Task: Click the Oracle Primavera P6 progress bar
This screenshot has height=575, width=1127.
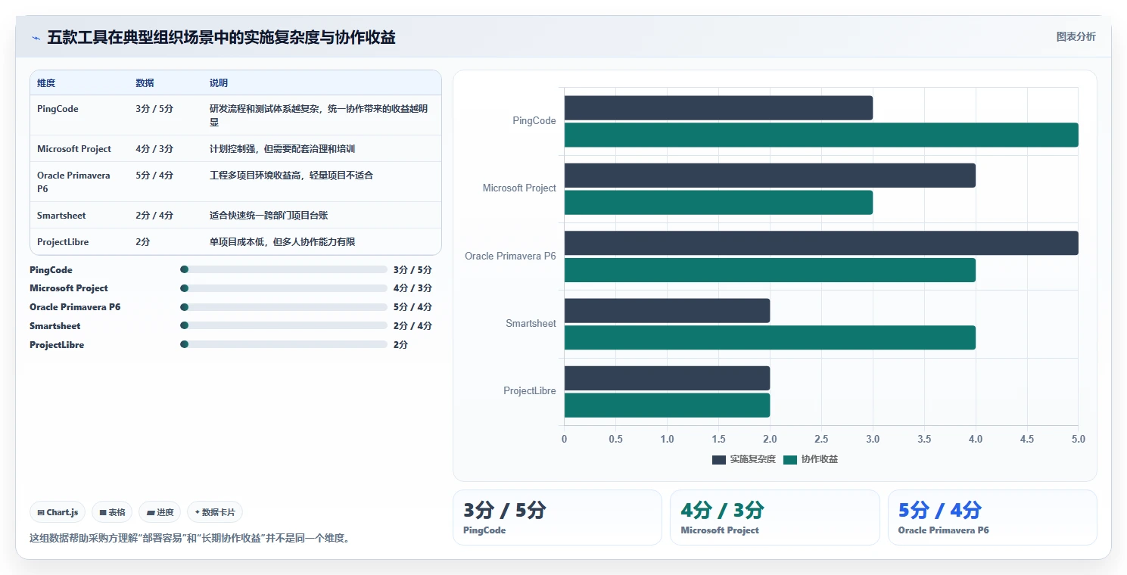Action: tap(284, 307)
